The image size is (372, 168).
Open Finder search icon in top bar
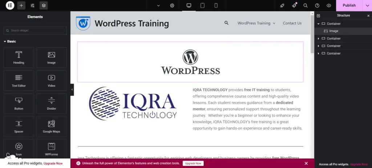click(x=306, y=5)
